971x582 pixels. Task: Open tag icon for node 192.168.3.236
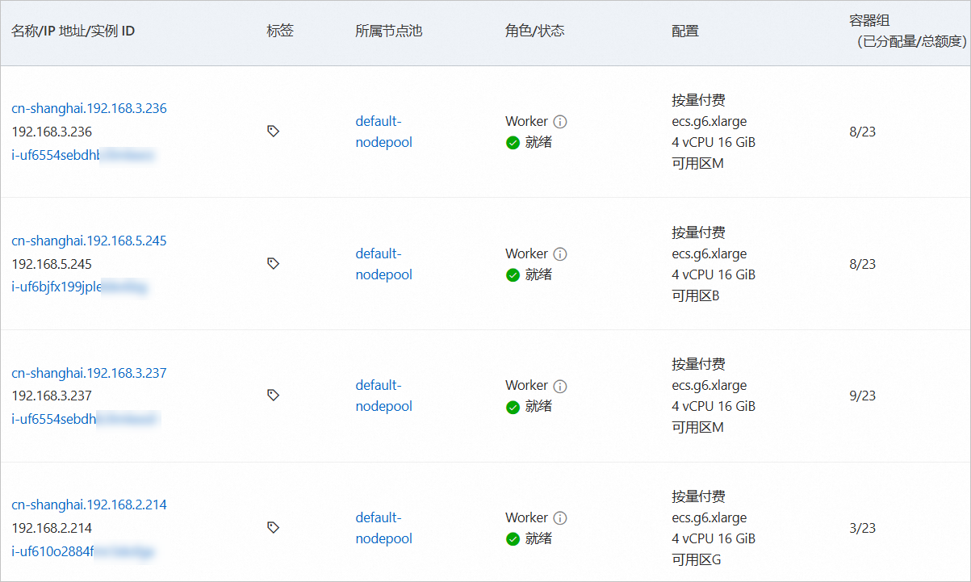point(273,131)
